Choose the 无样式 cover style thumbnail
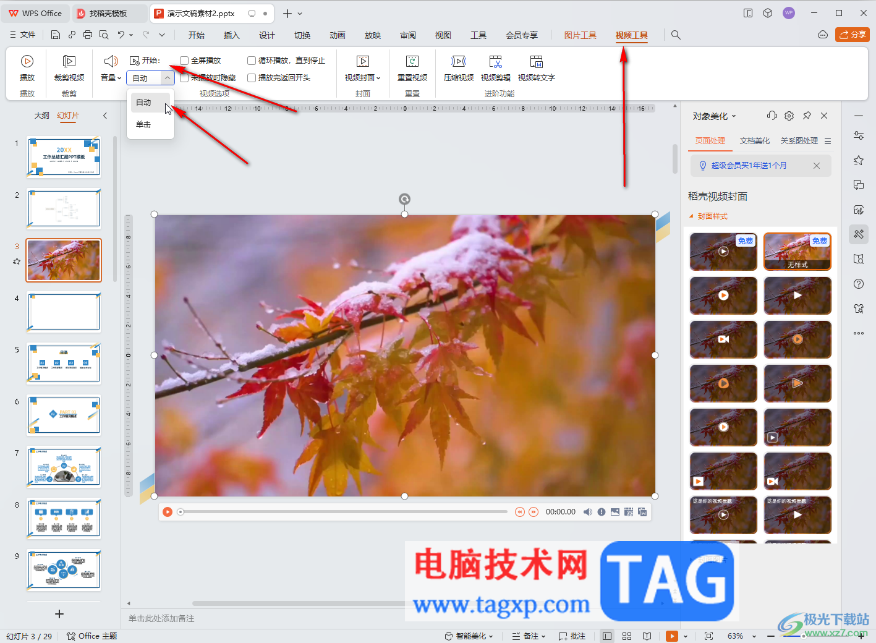The height and width of the screenshot is (643, 876). tap(797, 252)
